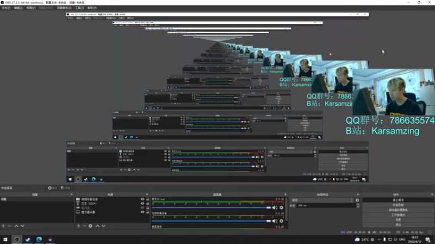
Task: Hide the text (GDI+) source
Action: (x=142, y=203)
